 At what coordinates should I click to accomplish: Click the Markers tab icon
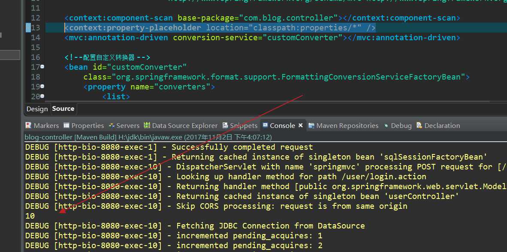pyautogui.click(x=28, y=125)
